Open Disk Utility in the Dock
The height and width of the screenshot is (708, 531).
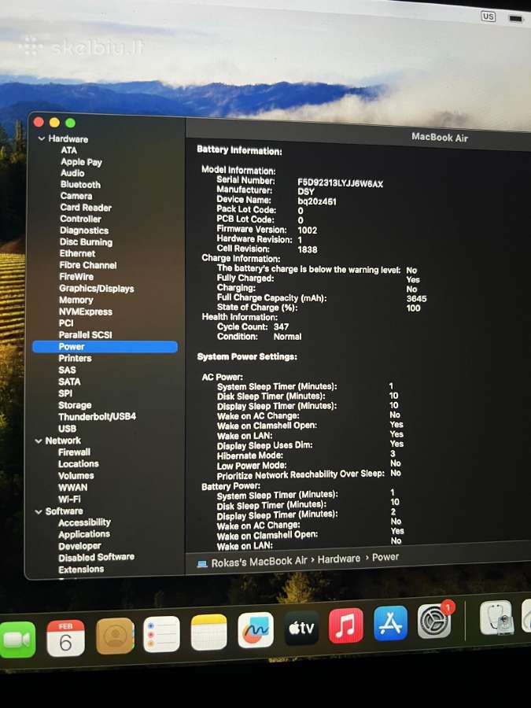(496, 618)
